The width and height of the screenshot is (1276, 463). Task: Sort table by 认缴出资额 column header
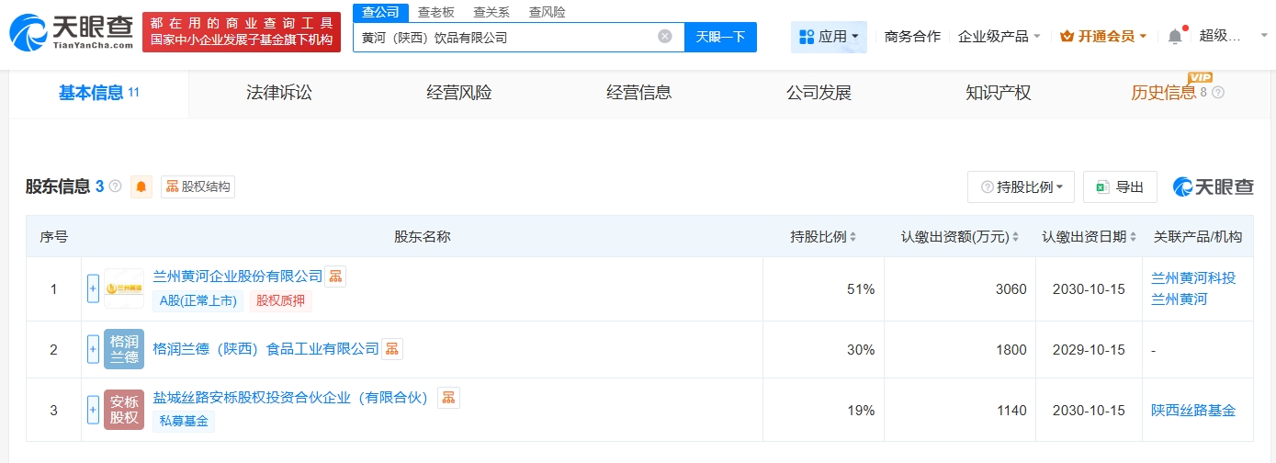tap(959, 237)
